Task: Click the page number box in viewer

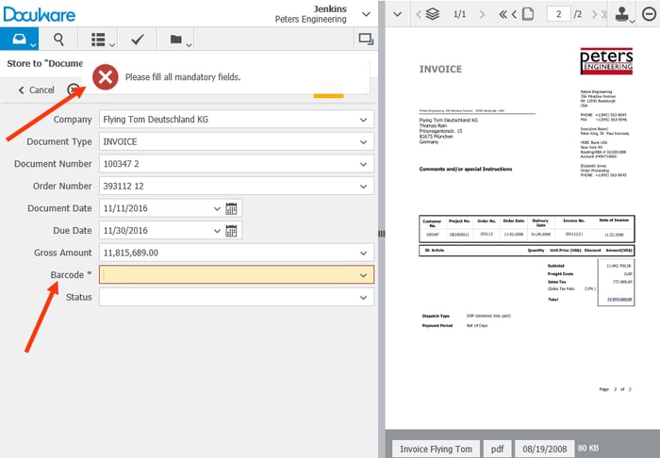Action: tap(560, 14)
